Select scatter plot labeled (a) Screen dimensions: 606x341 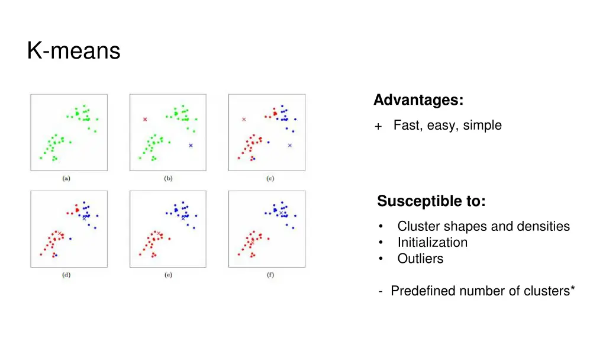(69, 132)
